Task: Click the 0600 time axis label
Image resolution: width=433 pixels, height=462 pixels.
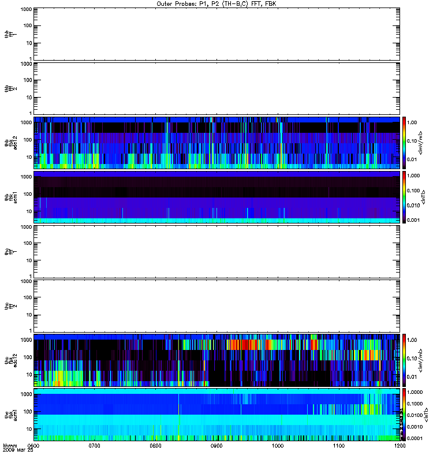Action: click(33, 446)
